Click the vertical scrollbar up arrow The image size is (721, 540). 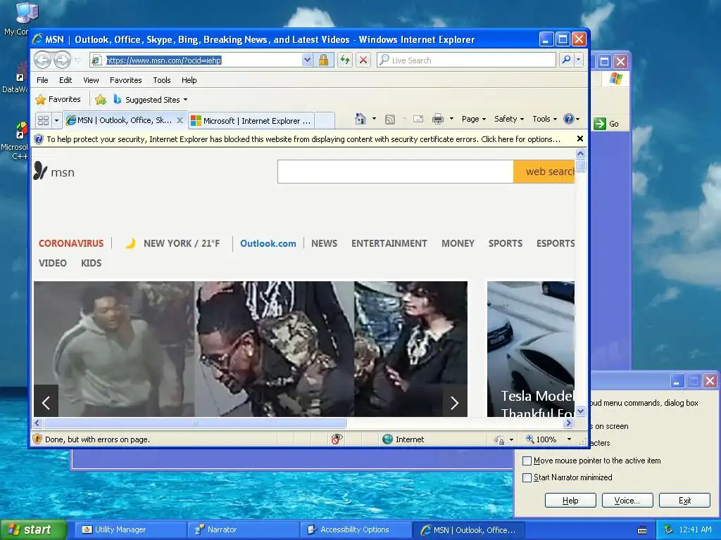[580, 153]
